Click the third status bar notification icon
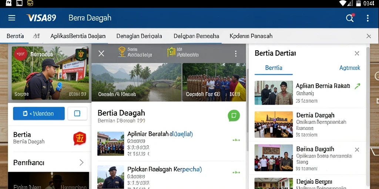The image size is (379, 189). (30, 3)
